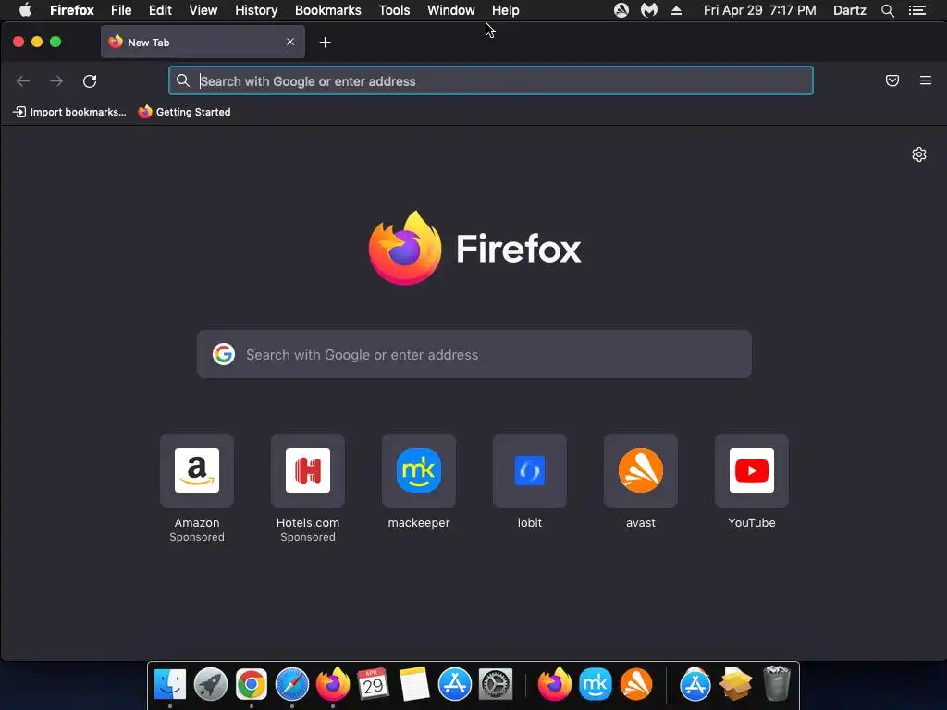The image size is (947, 710).
Task: Open Getting Started bookmark
Action: pyautogui.click(x=184, y=112)
